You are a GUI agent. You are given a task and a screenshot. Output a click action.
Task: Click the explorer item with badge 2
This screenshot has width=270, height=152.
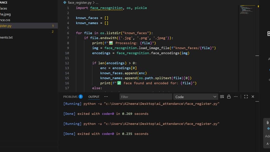coord(29,32)
